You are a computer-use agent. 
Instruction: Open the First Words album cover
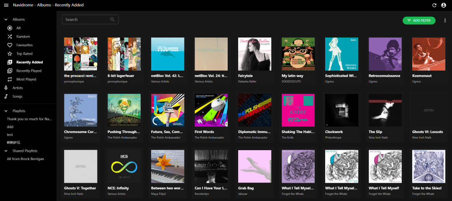click(x=211, y=110)
